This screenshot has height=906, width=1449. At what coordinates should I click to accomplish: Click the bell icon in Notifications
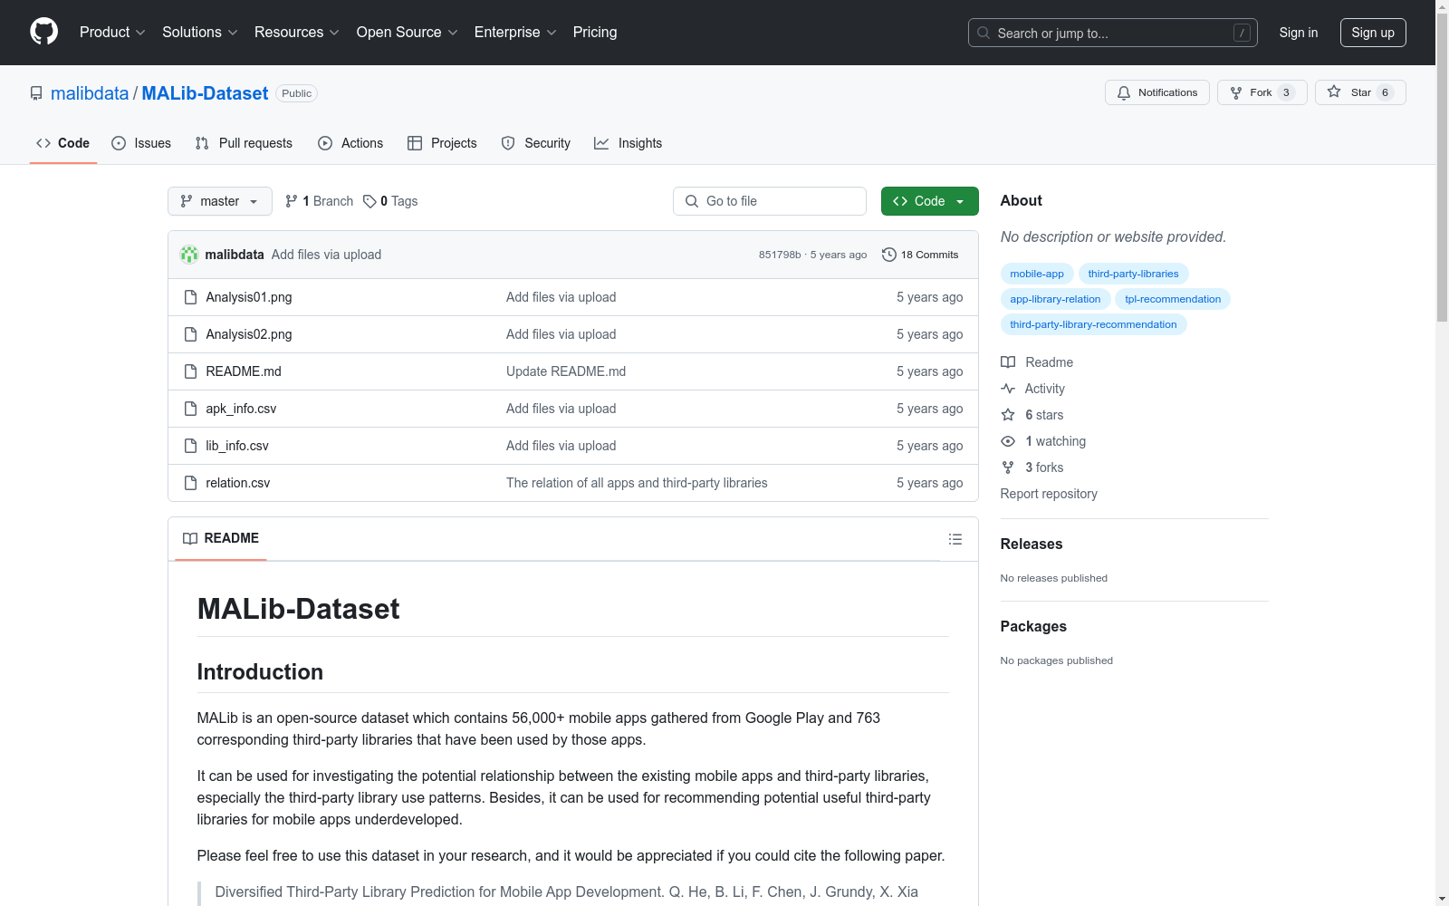[1124, 92]
